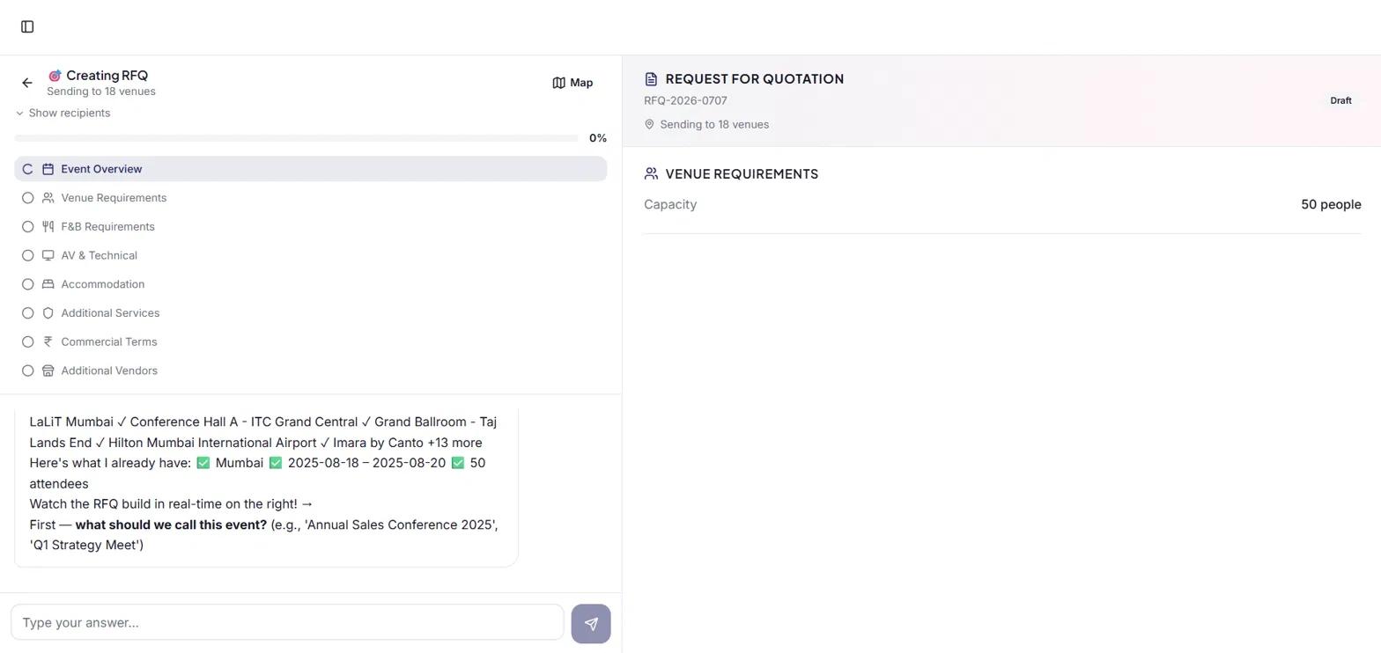Select Venue Requirements step

click(310, 198)
